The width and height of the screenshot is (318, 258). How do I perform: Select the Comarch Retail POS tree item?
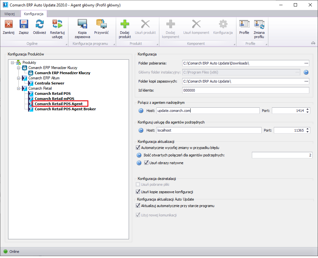point(53,94)
